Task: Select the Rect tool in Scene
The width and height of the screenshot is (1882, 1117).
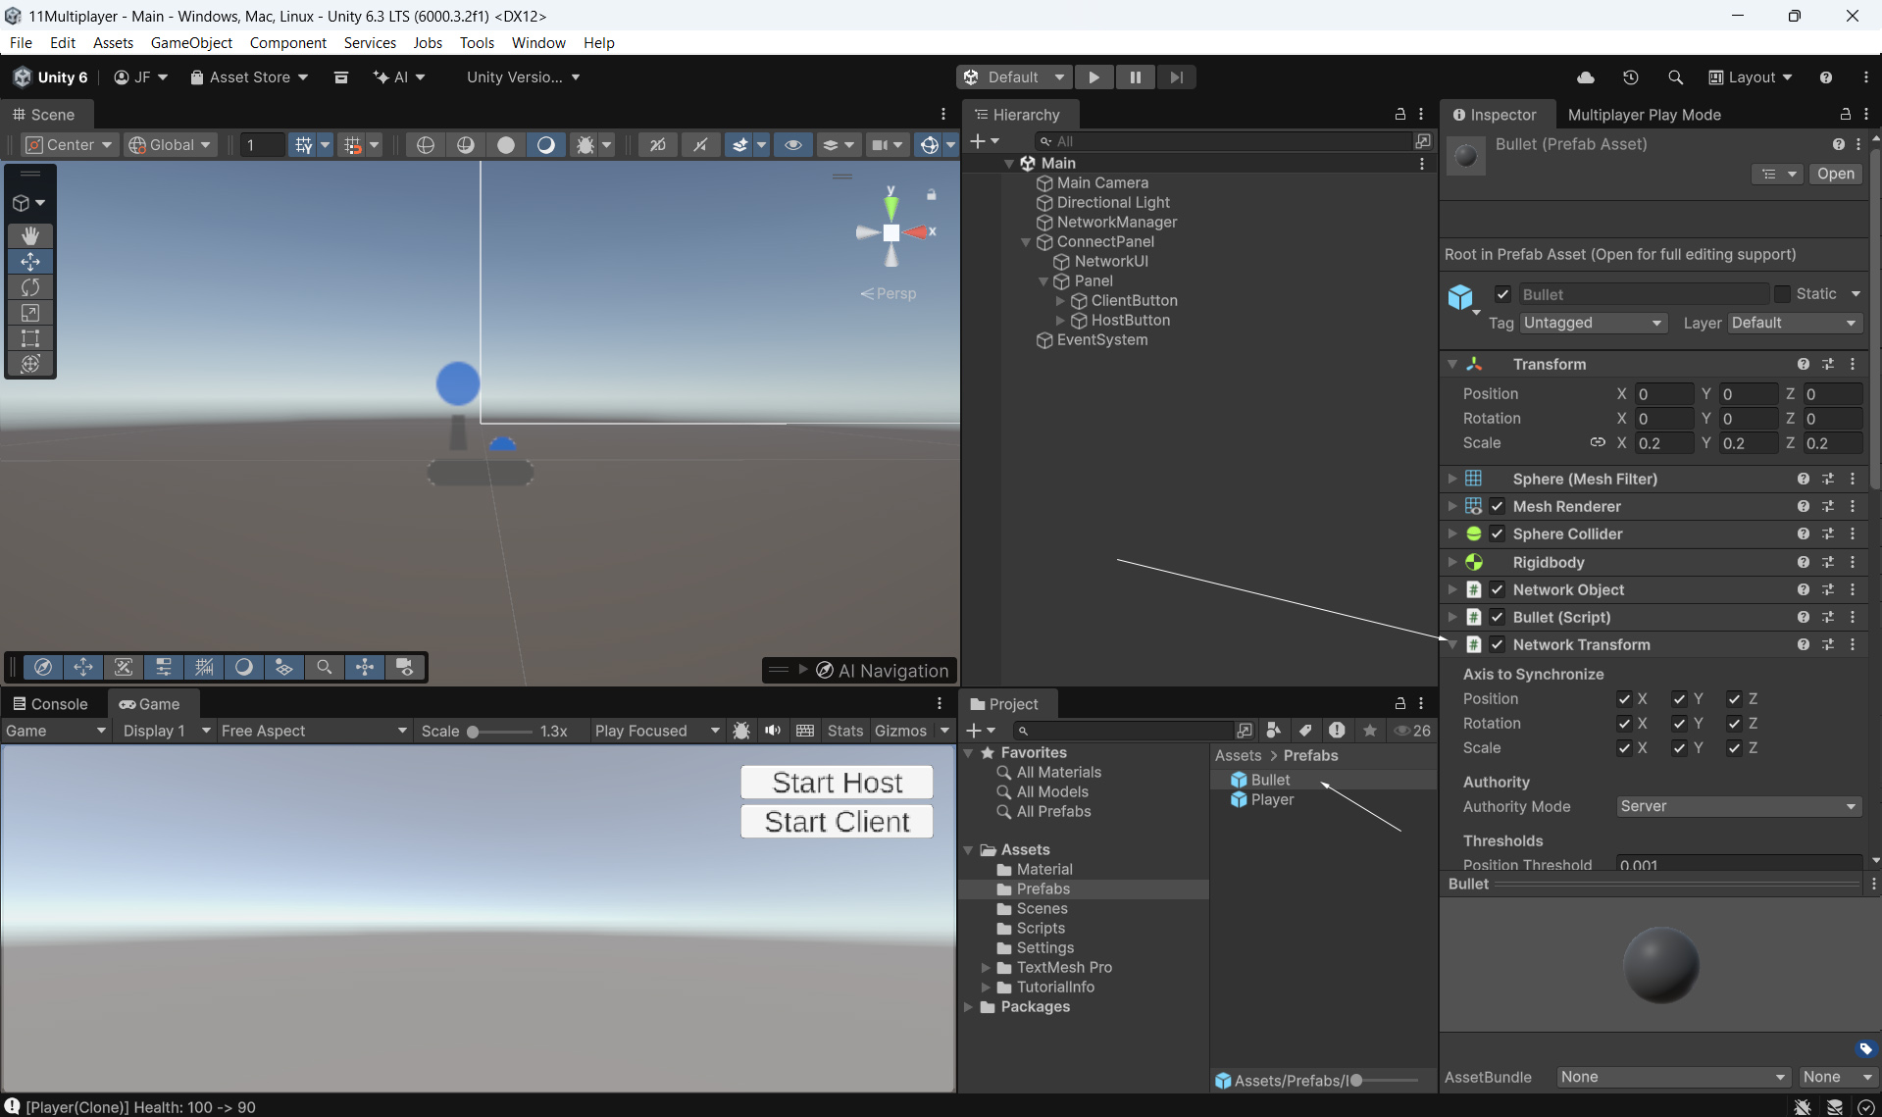Action: (30, 338)
